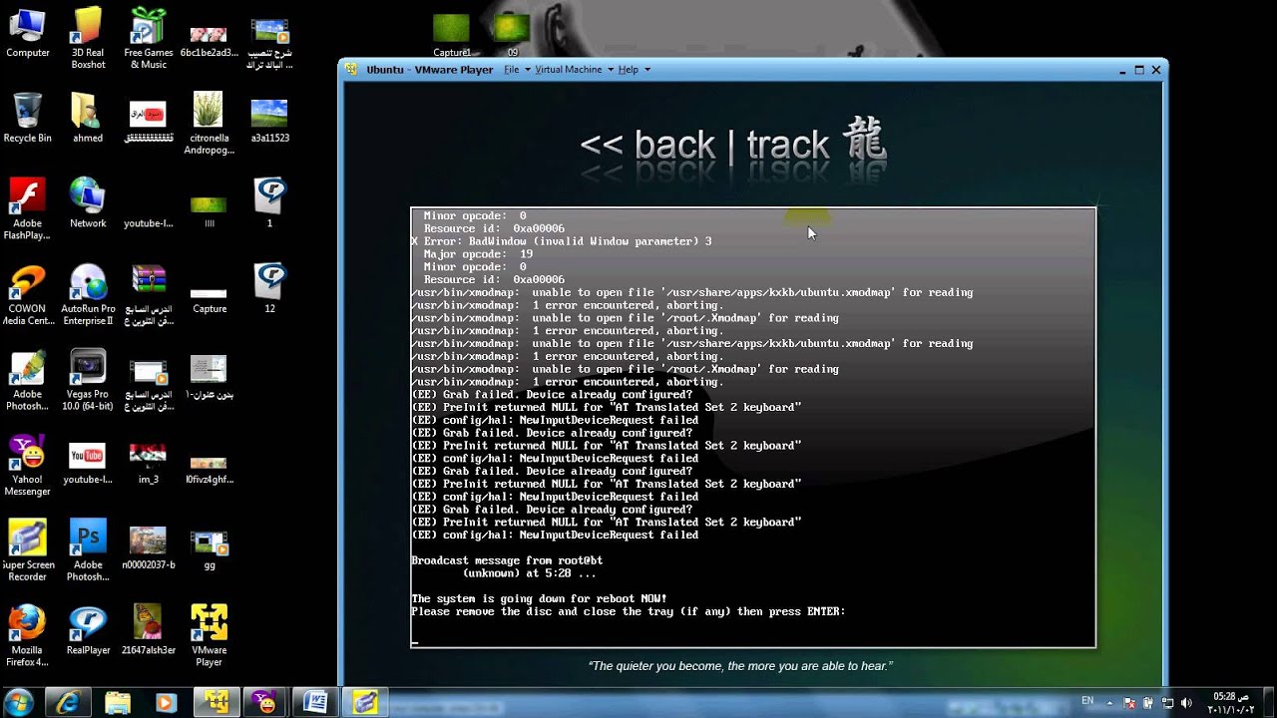Image resolution: width=1277 pixels, height=718 pixels.
Task: Open the Computer desktop icon
Action: click(x=28, y=33)
